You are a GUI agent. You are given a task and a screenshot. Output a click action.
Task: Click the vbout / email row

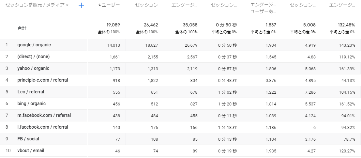coord(31,151)
